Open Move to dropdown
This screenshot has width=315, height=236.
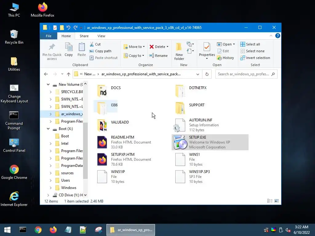134,47
